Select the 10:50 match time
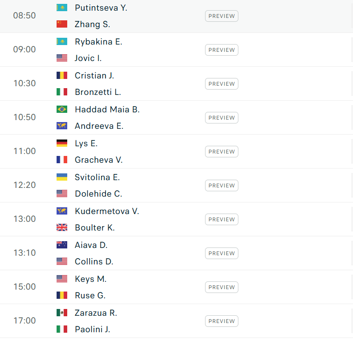This screenshot has height=339, width=353. click(25, 117)
